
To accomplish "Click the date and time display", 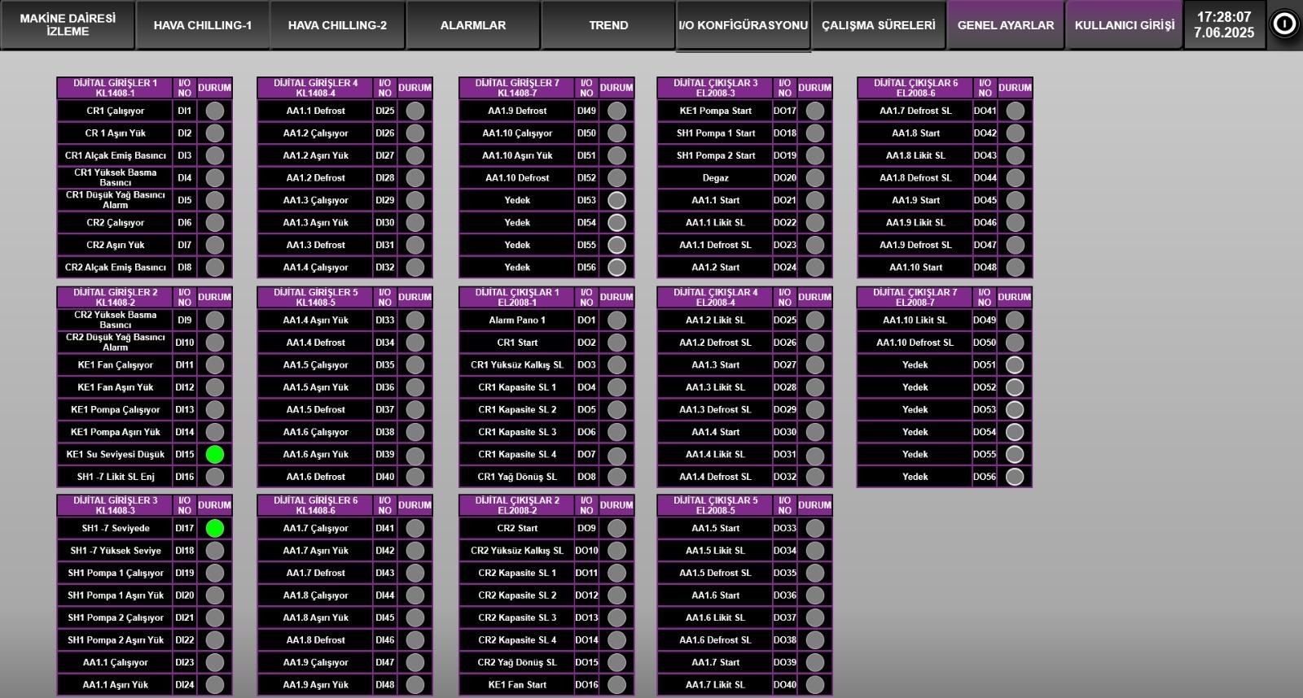I will tap(1224, 24).
